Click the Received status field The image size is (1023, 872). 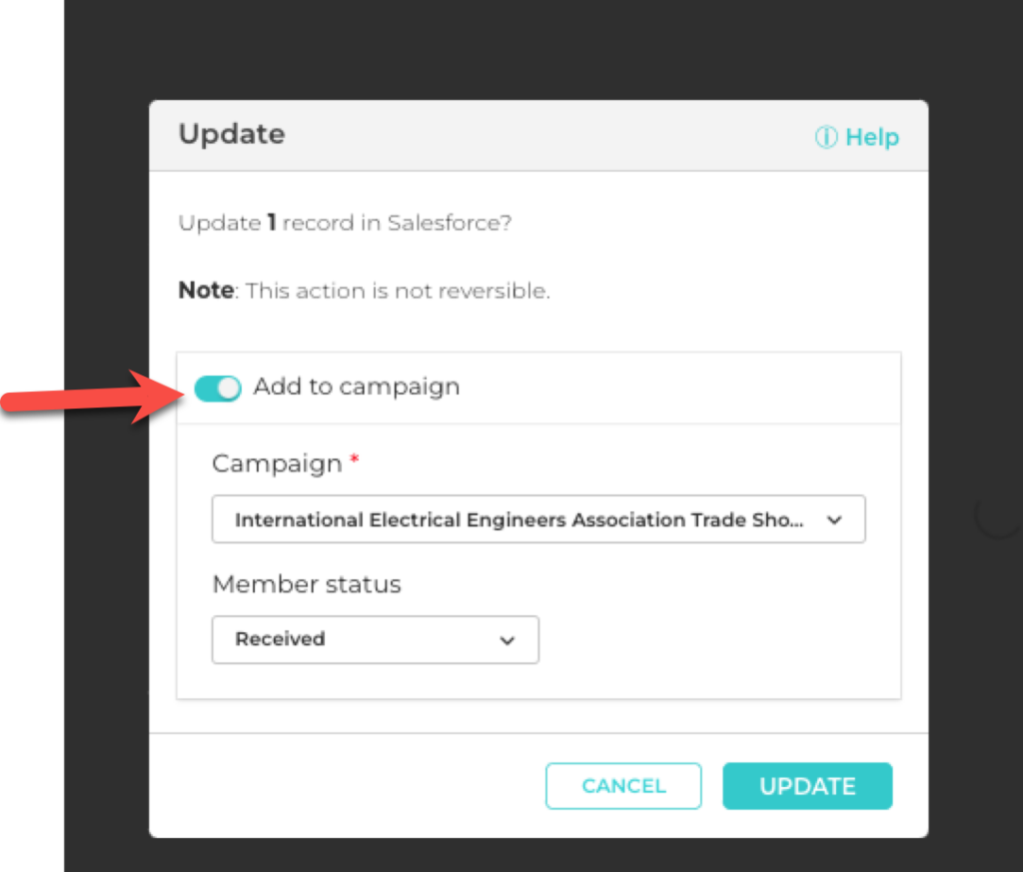375,640
